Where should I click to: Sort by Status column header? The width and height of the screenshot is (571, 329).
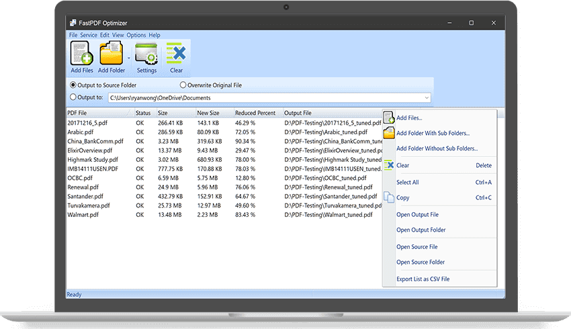[146, 113]
